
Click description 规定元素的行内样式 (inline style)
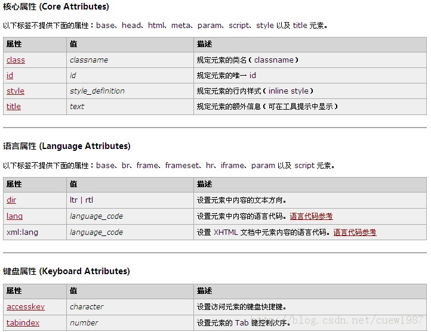click(255, 91)
